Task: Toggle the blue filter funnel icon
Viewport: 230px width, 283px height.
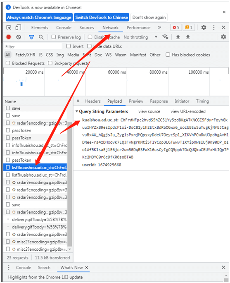Action: 31,37
